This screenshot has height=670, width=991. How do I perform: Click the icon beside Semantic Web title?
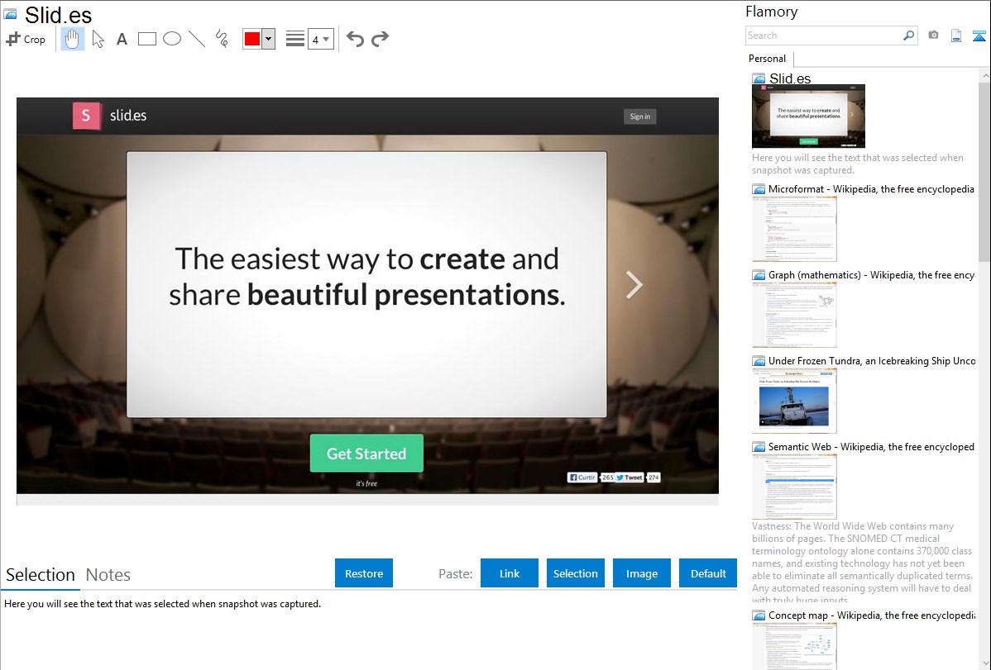coord(759,447)
